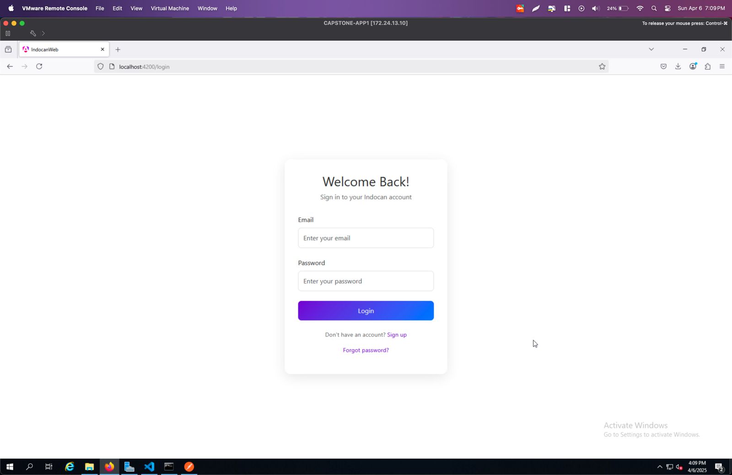
Task: Minimize the Firefox window
Action: [x=685, y=49]
